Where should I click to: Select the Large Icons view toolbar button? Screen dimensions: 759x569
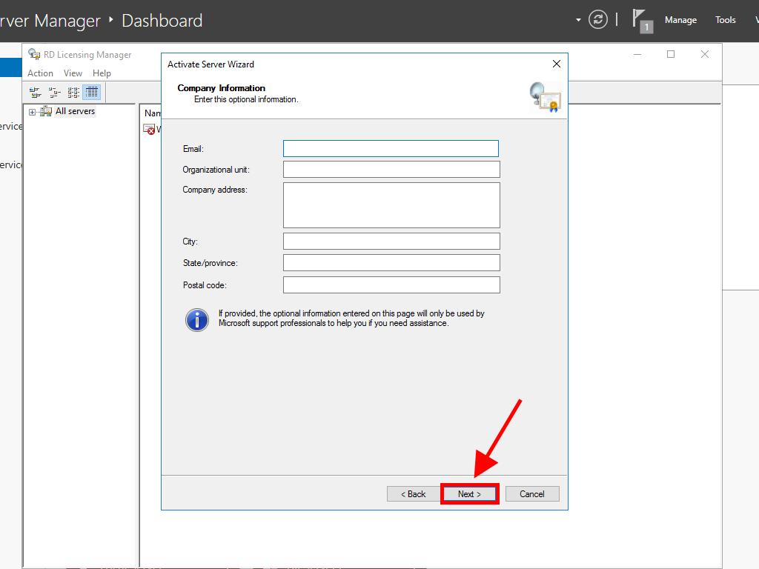click(34, 93)
